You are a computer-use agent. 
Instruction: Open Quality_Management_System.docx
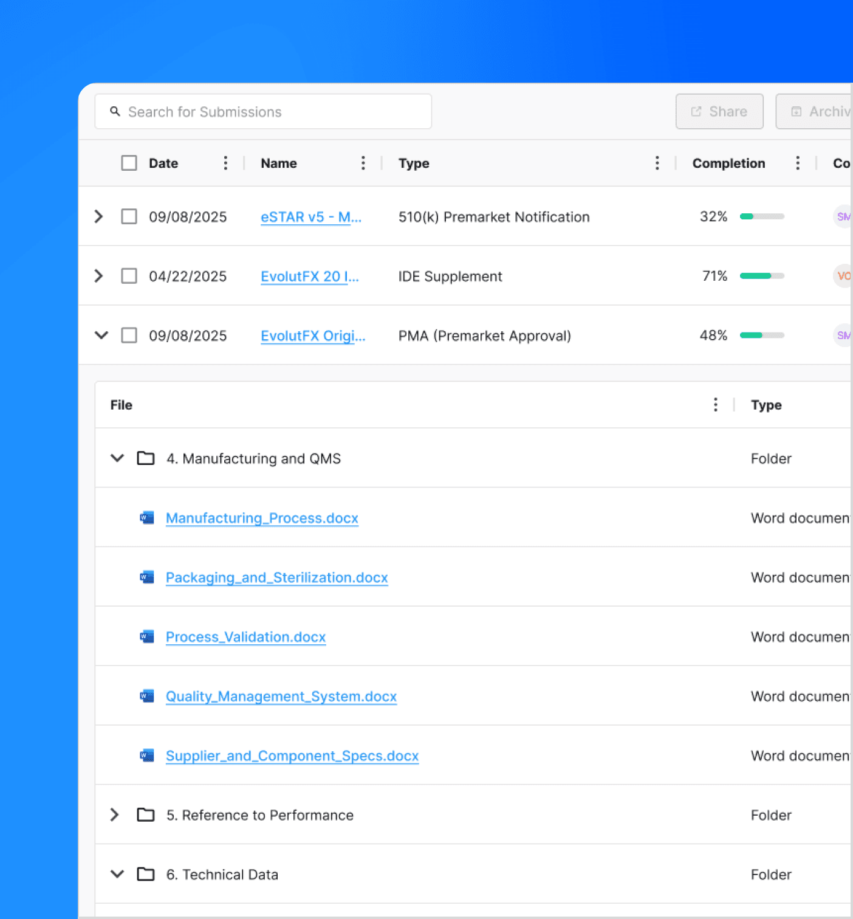point(281,697)
